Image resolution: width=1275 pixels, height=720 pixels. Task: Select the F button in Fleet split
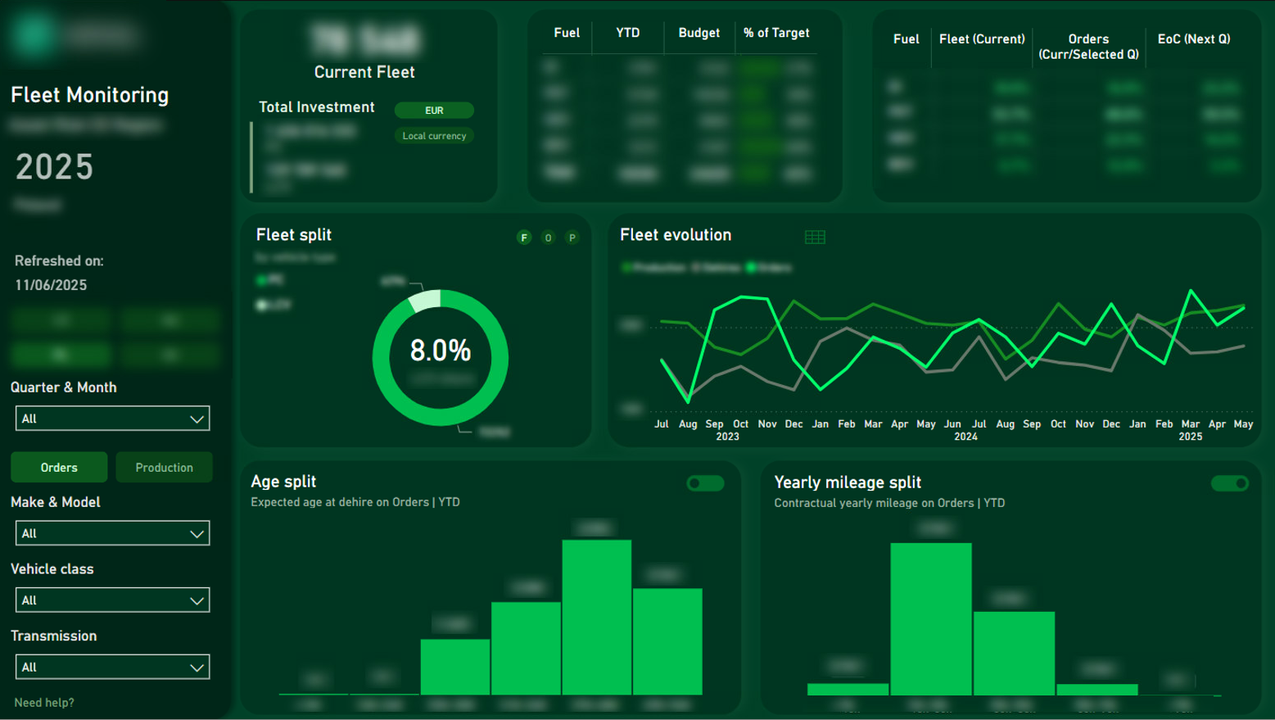pos(524,238)
